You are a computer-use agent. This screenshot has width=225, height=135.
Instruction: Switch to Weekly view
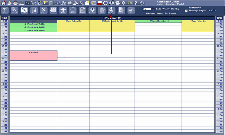(166, 9)
